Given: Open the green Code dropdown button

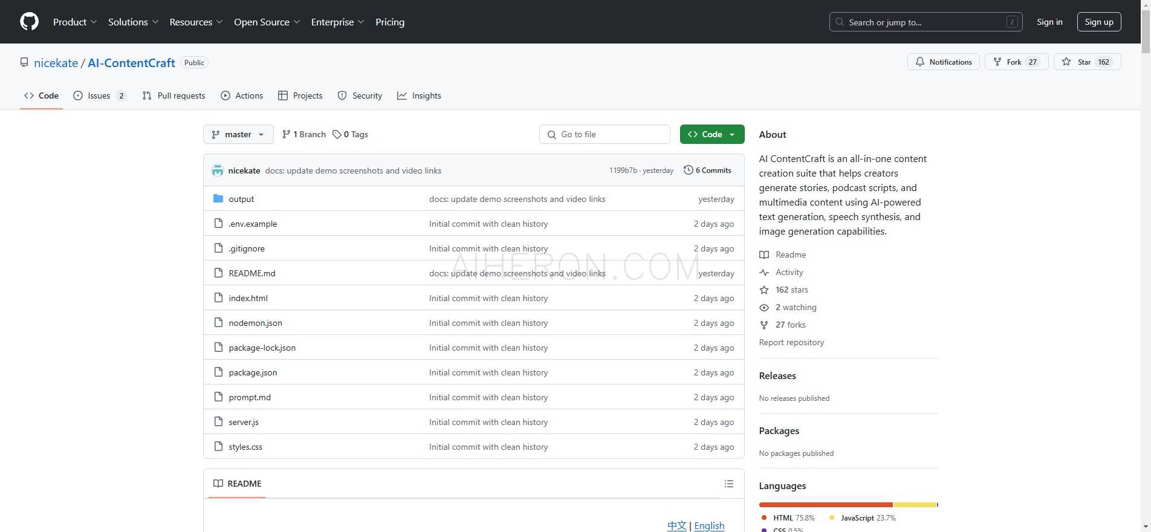Looking at the screenshot, I should [712, 134].
